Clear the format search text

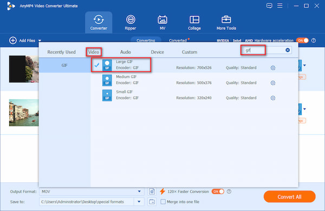pyautogui.click(x=288, y=50)
